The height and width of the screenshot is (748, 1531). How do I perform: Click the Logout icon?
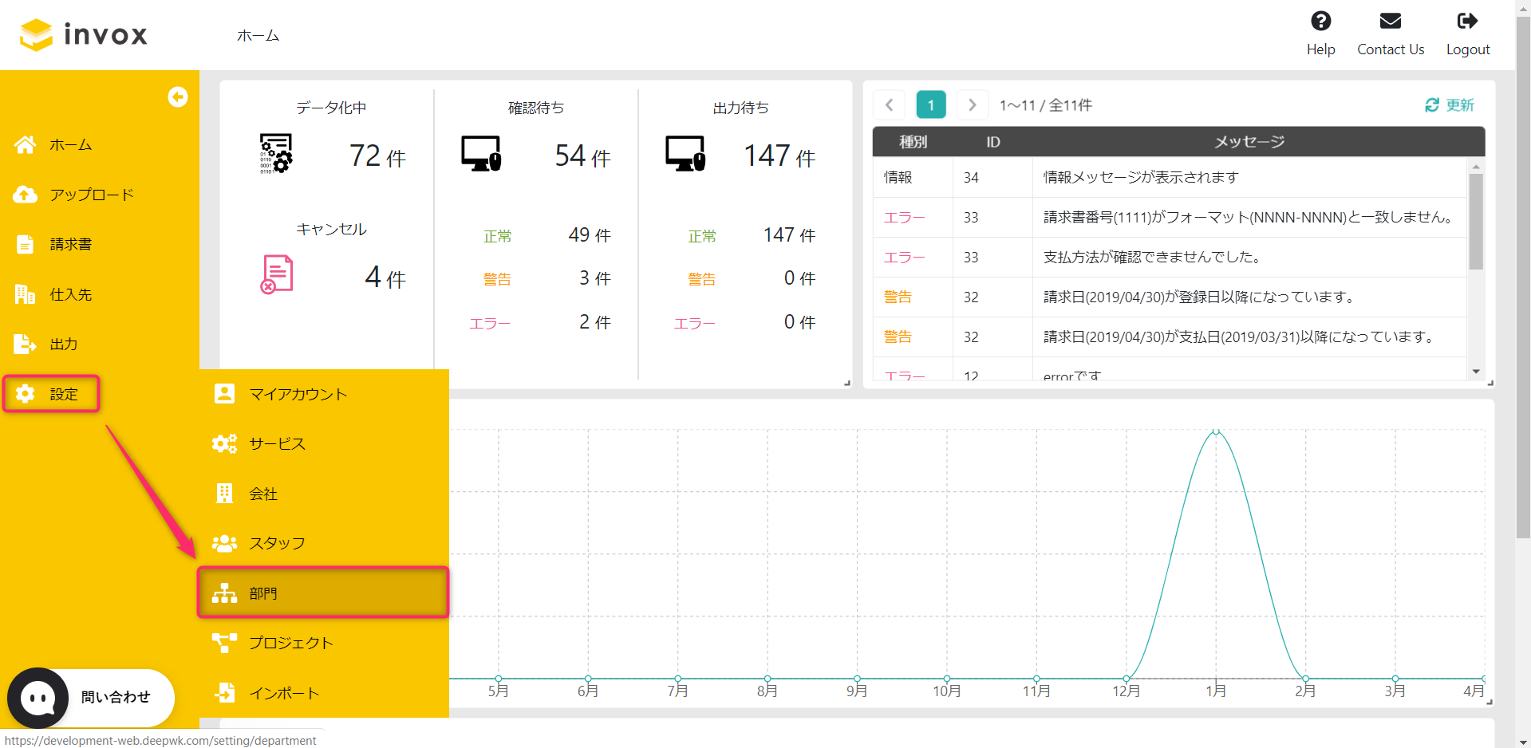click(1467, 22)
